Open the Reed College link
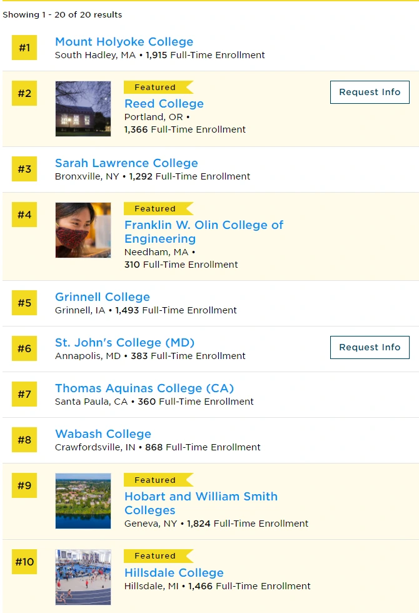This screenshot has height=613, width=419. (x=164, y=104)
